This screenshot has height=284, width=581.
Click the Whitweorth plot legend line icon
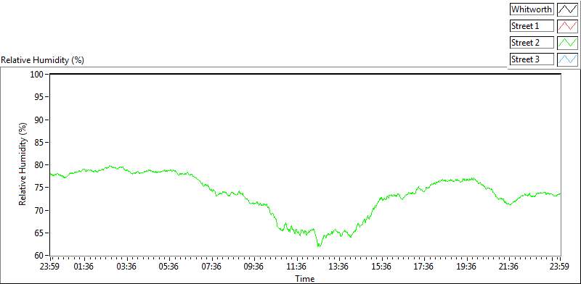pyautogui.click(x=567, y=9)
